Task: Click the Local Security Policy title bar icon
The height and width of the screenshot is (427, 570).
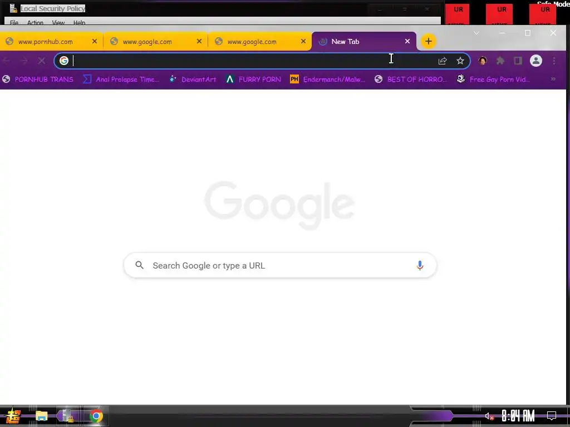Action: [x=13, y=8]
